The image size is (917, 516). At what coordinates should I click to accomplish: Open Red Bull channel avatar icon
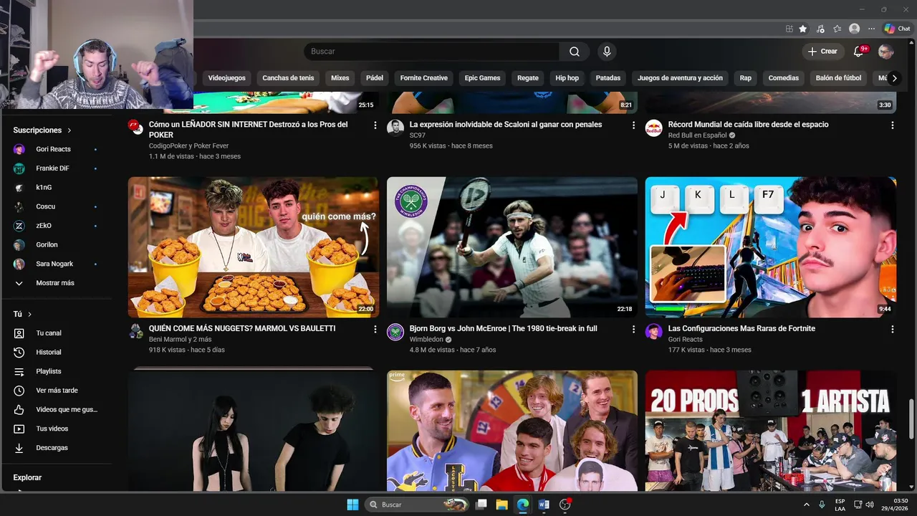[x=653, y=128]
